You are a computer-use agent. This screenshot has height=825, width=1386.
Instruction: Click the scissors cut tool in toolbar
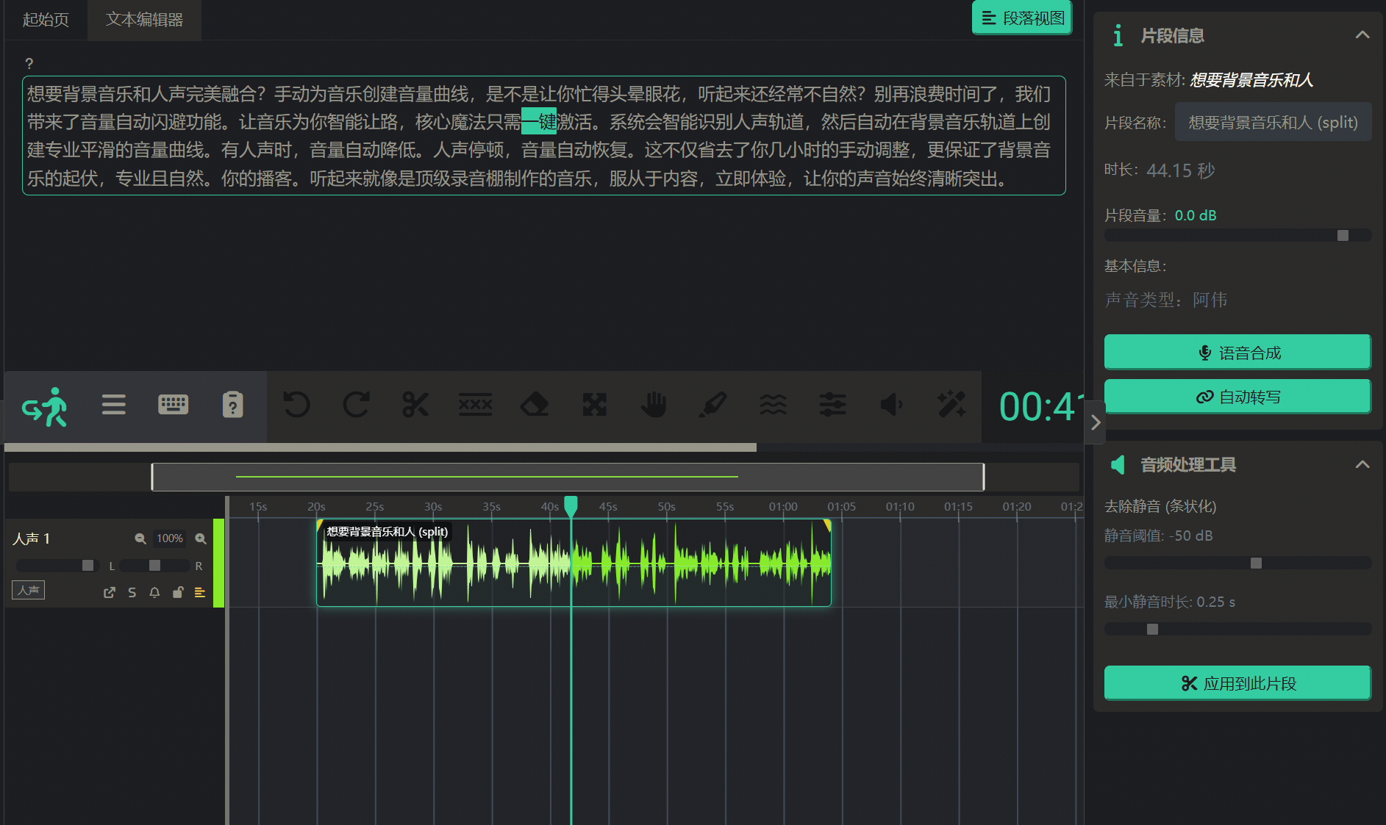(415, 405)
